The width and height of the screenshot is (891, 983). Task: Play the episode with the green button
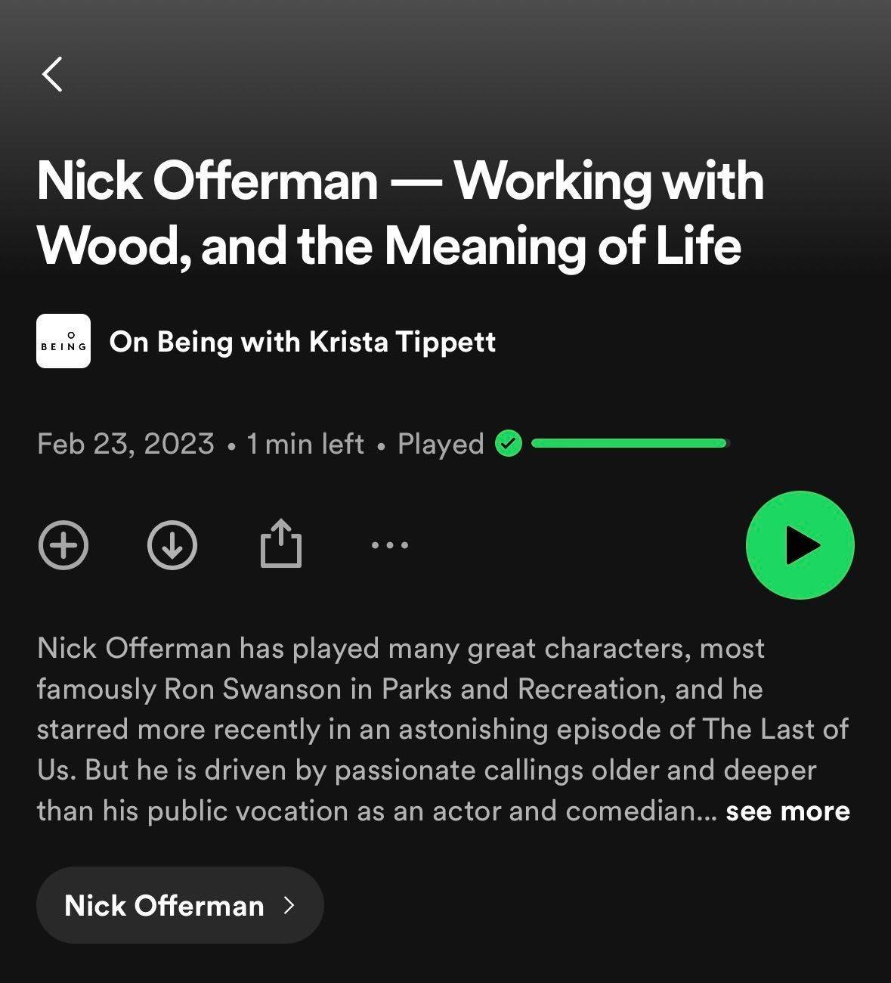coord(800,545)
